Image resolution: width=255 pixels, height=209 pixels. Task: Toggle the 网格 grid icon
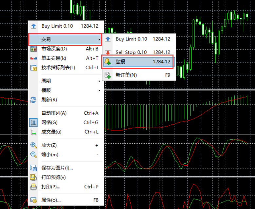tap(33, 122)
